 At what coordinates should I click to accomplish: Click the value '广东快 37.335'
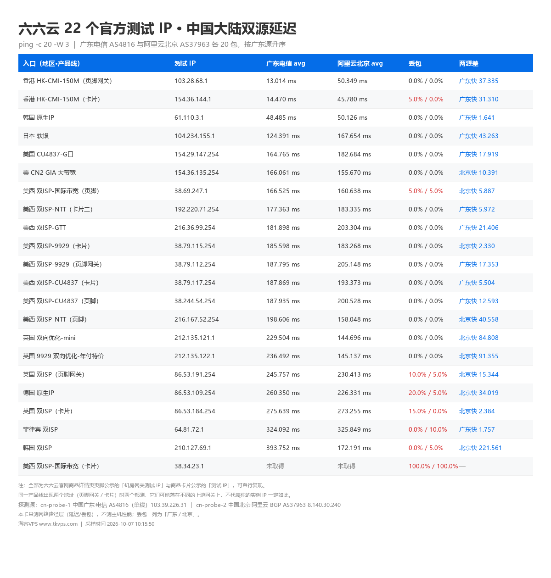pos(478,81)
